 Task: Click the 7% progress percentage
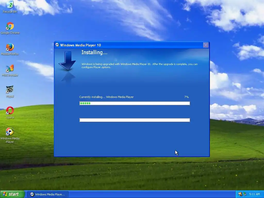tap(187, 97)
